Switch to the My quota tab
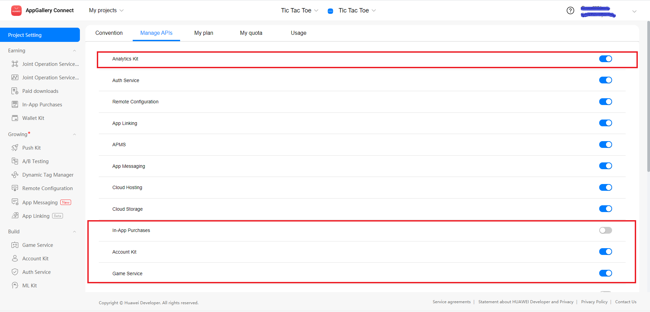Viewport: 650px width, 312px height. click(251, 33)
